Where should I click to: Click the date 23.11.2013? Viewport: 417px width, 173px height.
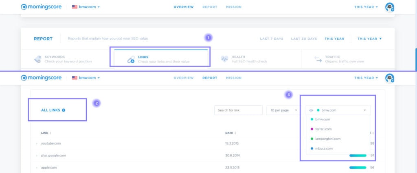click(232, 168)
